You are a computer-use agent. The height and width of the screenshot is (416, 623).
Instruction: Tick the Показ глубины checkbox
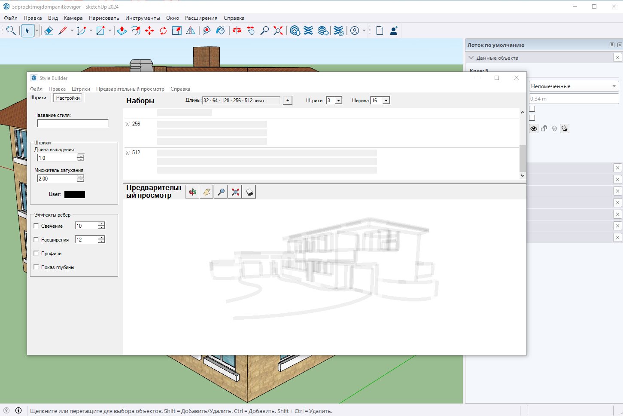[36, 267]
